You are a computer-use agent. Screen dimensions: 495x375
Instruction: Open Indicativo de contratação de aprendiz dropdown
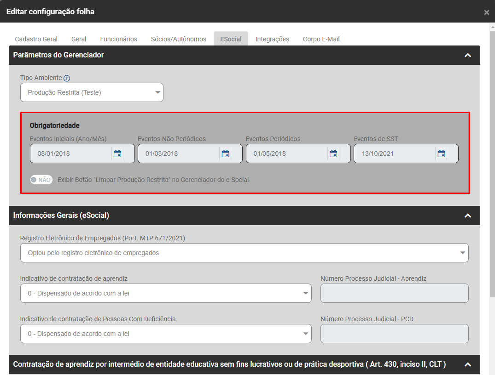(x=166, y=293)
